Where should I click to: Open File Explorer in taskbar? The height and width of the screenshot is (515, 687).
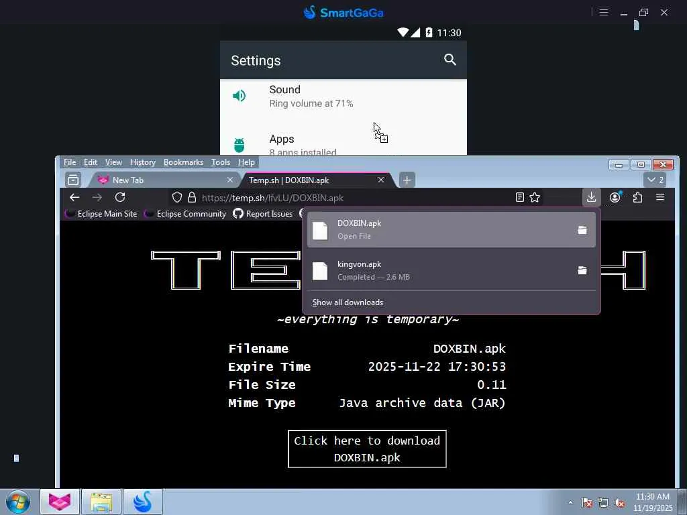102,502
